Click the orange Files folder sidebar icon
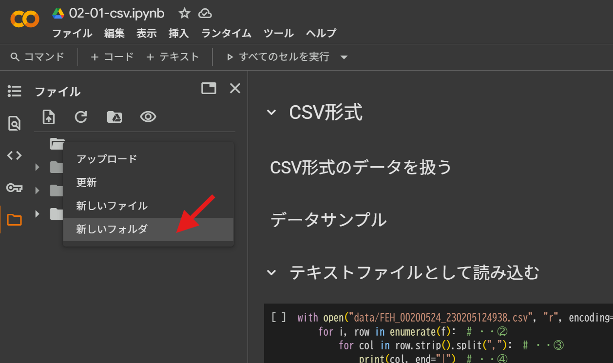Screen dimensions: 613x363 tap(14, 220)
